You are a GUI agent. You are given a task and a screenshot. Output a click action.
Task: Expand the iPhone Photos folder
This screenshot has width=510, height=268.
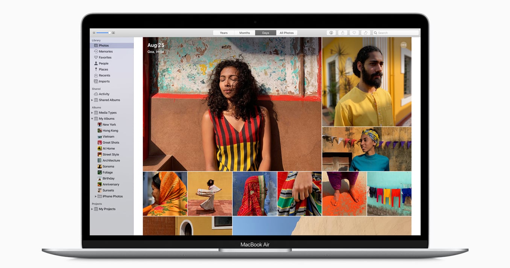pyautogui.click(x=96, y=196)
